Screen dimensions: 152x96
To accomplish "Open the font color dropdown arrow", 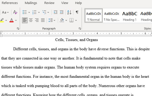I will pos(16,20).
